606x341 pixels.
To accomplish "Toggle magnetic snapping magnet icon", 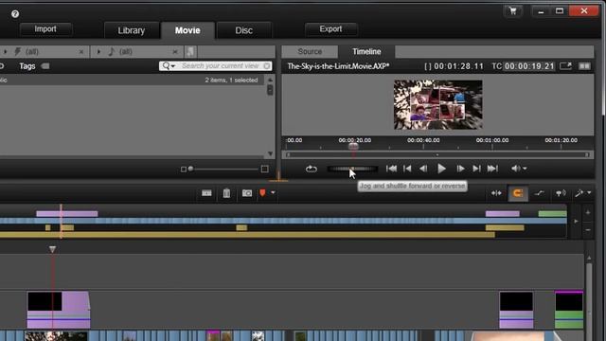I will click(518, 193).
